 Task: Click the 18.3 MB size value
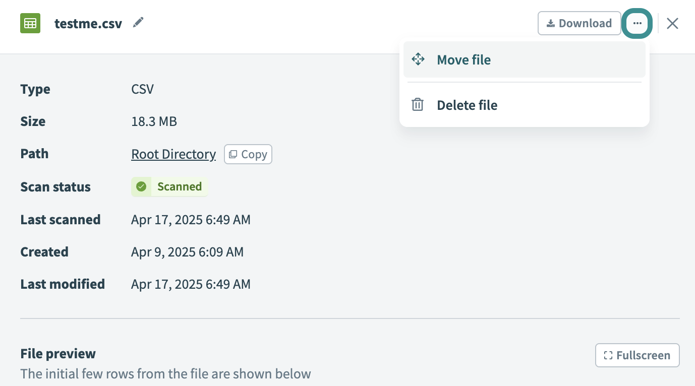[154, 121]
